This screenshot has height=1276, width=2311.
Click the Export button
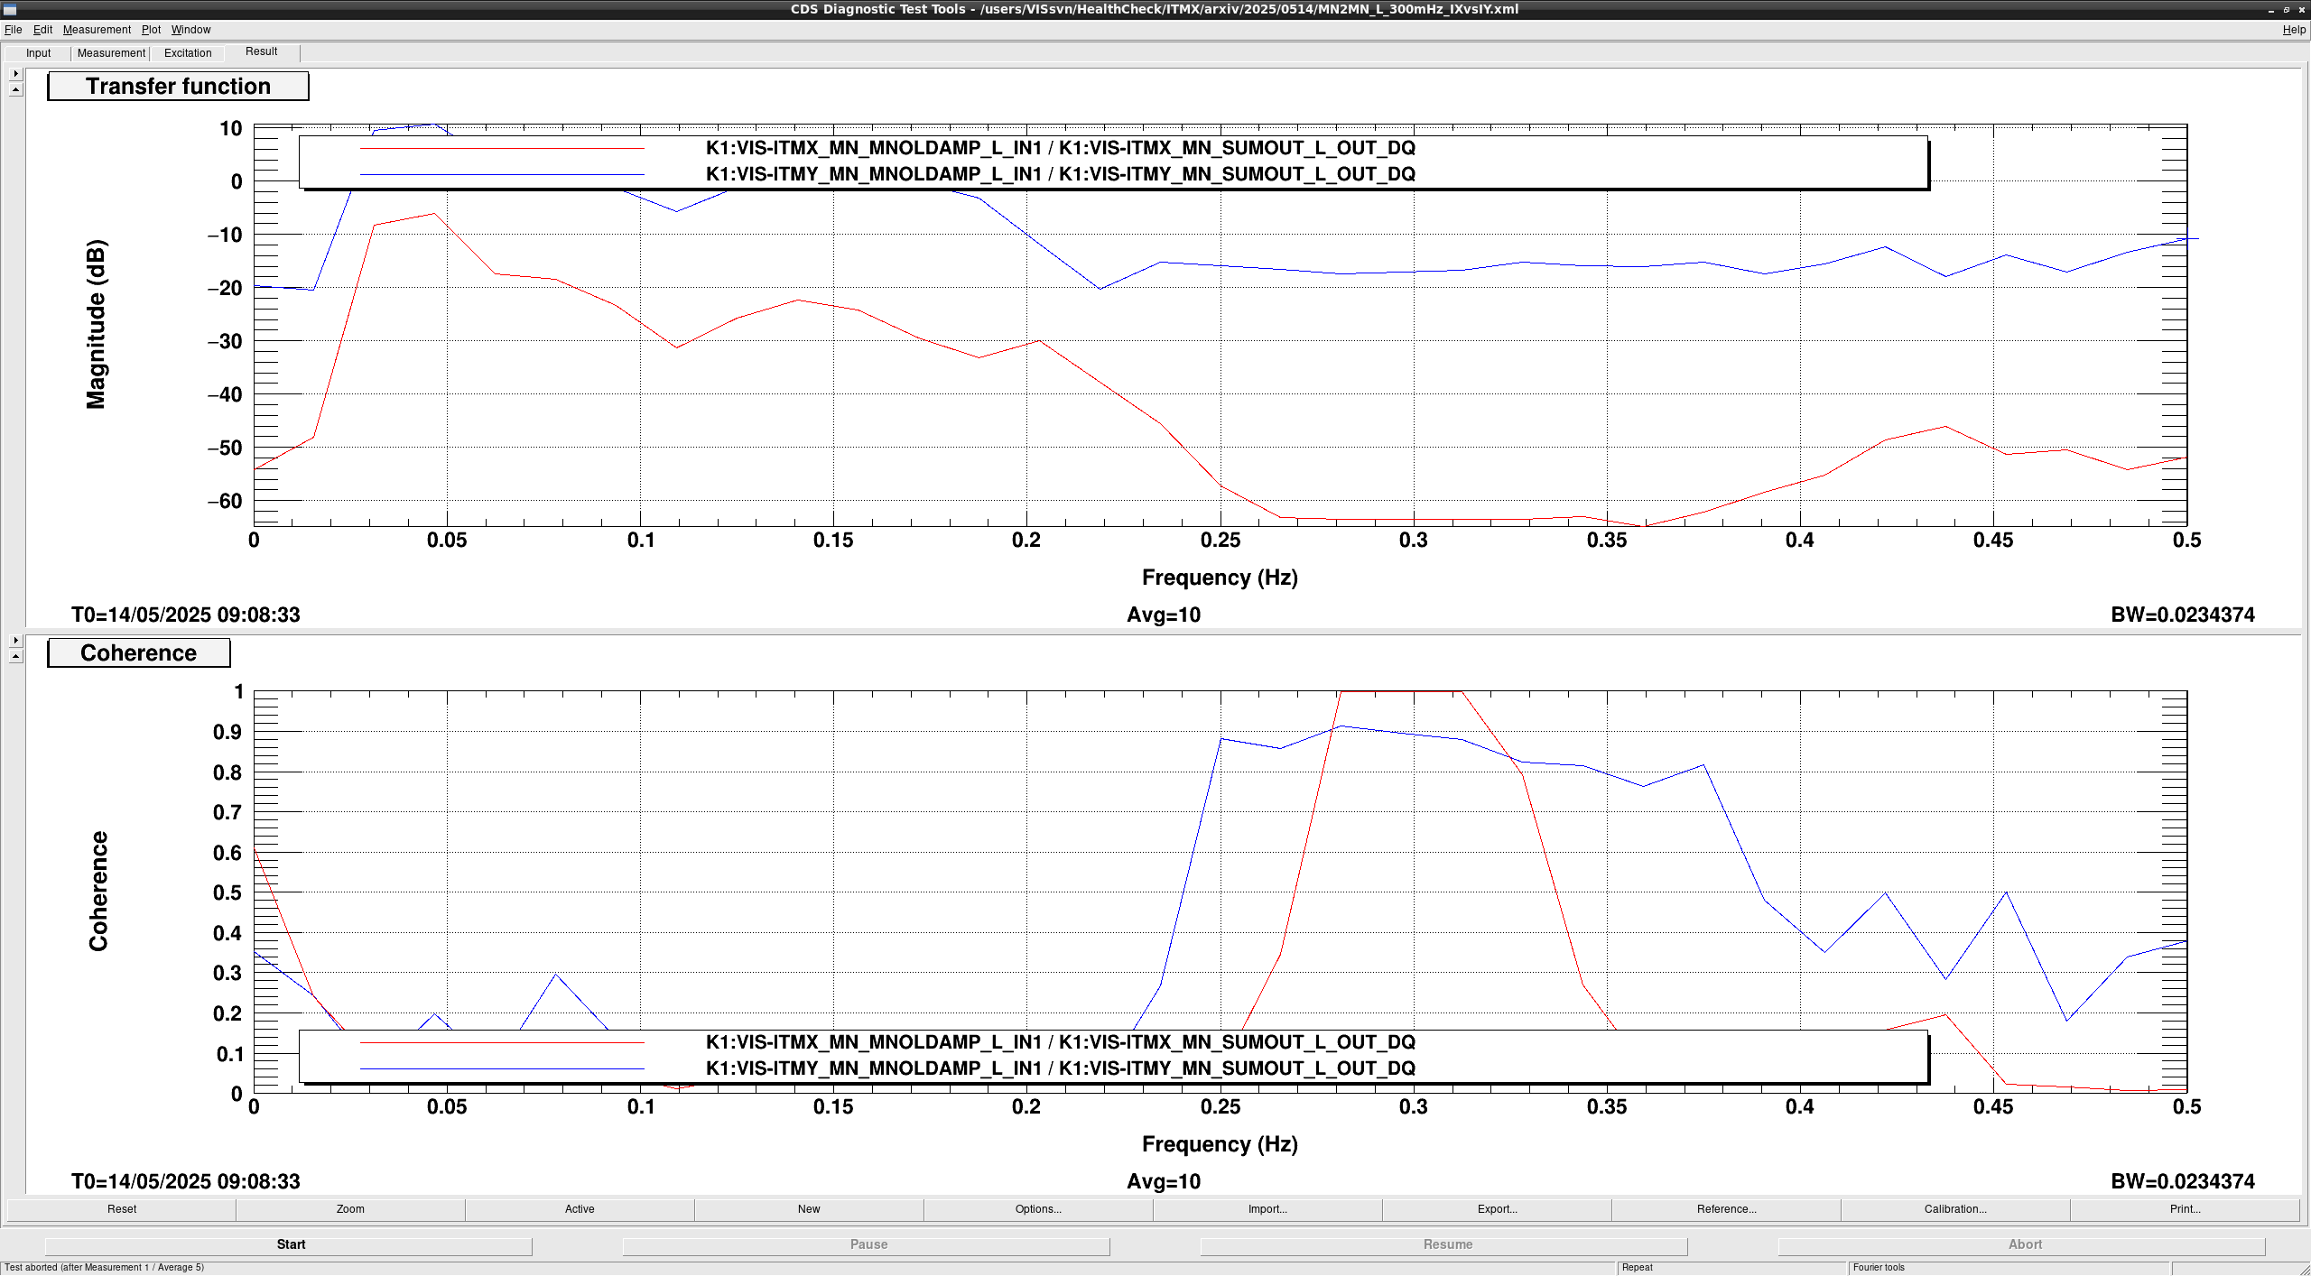click(1497, 1209)
